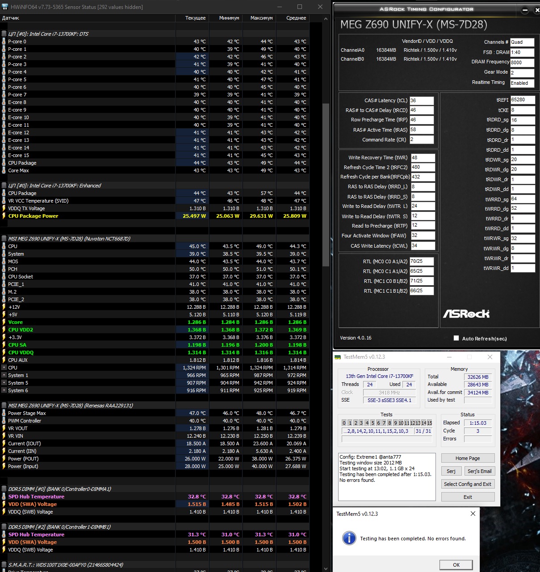This screenshot has width=540, height=572.
Task: Click the CPU Package Power current value 25.497 W
Action: tap(194, 216)
